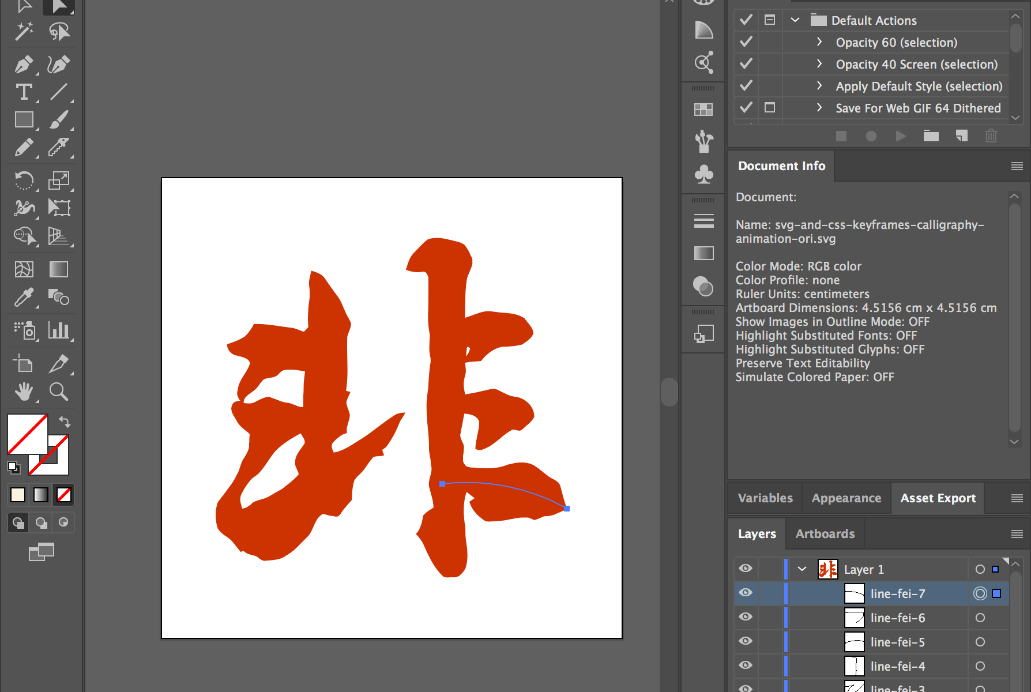
Task: Select the Hand tool
Action: (24, 392)
